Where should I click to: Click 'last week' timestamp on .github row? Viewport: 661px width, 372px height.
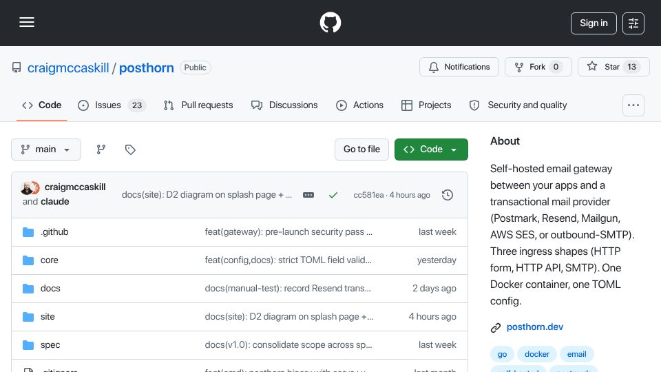(437, 232)
